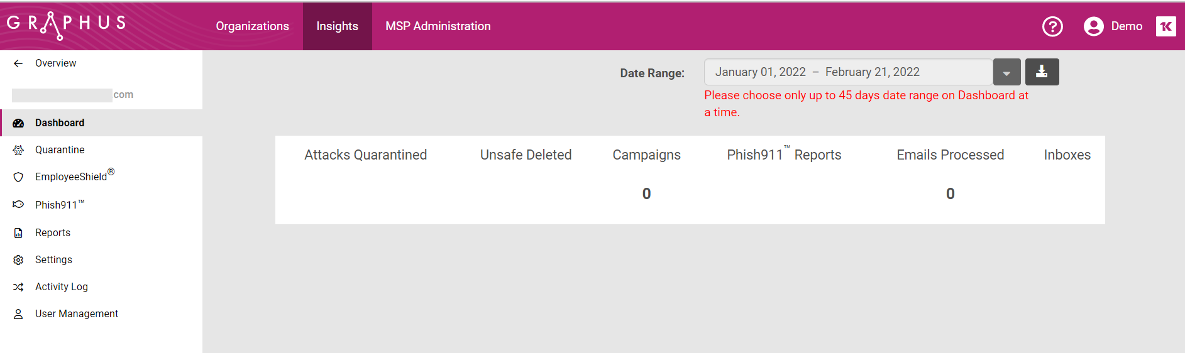Screen dimensions: 1185x353
Task: Click the Graphus logo
Action: 66,25
